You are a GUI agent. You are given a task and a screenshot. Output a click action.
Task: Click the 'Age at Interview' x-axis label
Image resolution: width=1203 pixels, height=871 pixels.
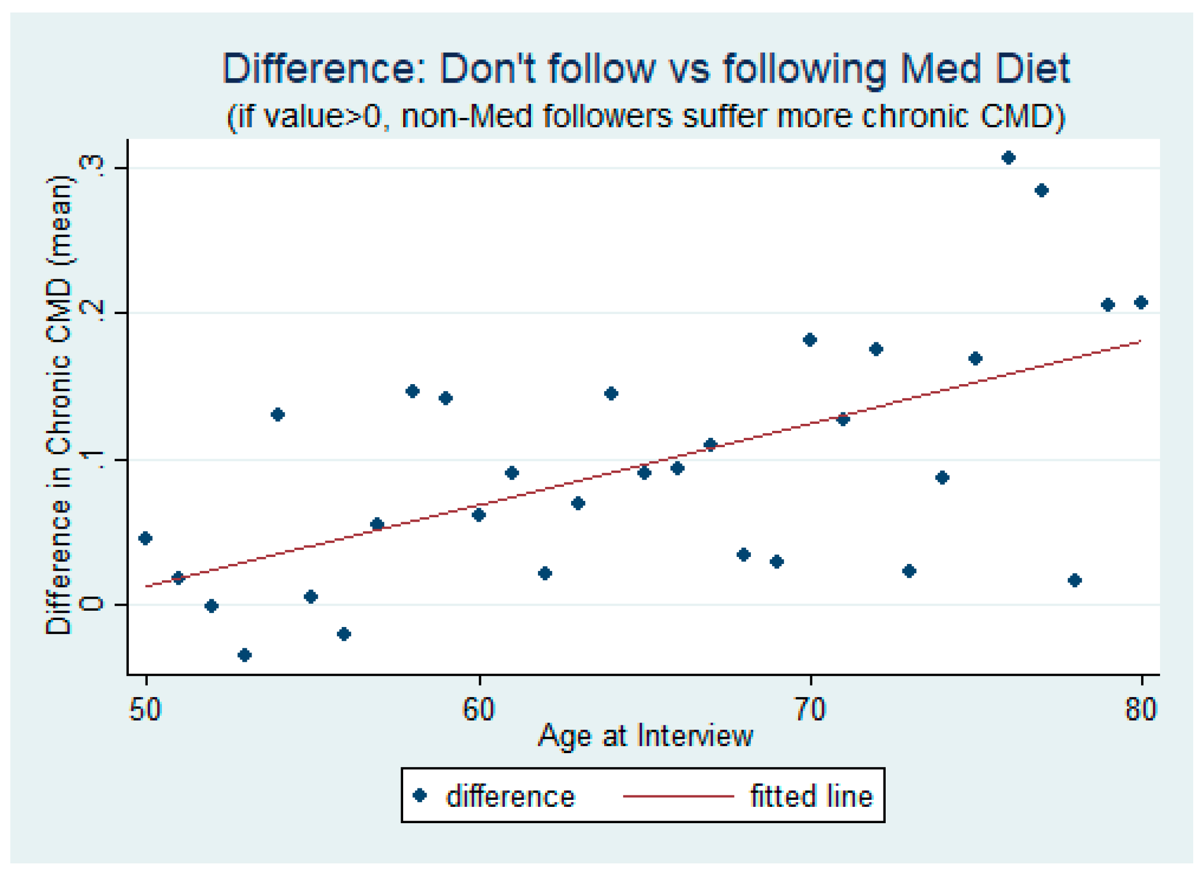(x=645, y=736)
